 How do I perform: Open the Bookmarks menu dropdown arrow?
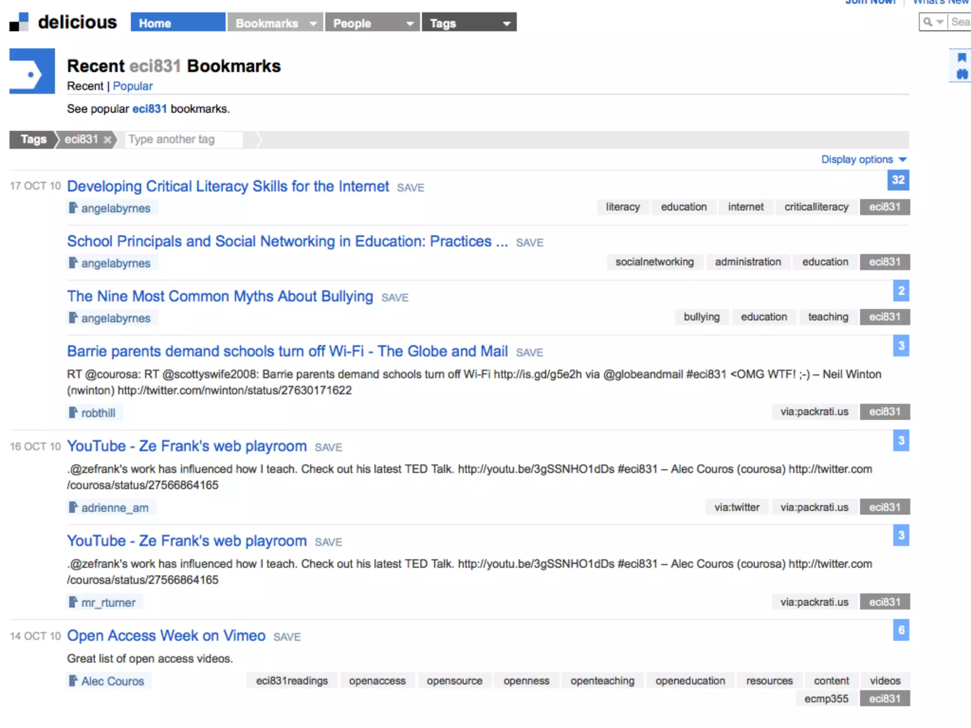coord(313,23)
